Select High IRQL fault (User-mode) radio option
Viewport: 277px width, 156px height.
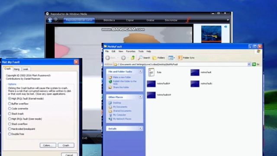click(10, 119)
